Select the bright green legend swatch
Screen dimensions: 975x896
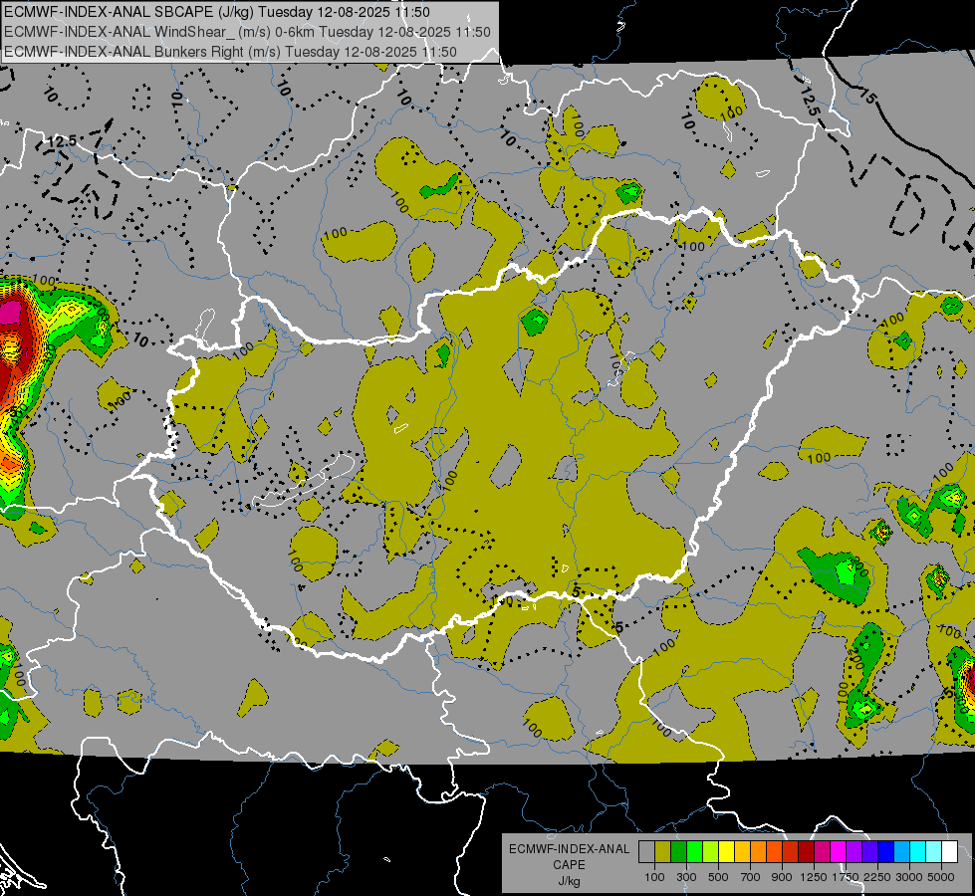coord(694,851)
